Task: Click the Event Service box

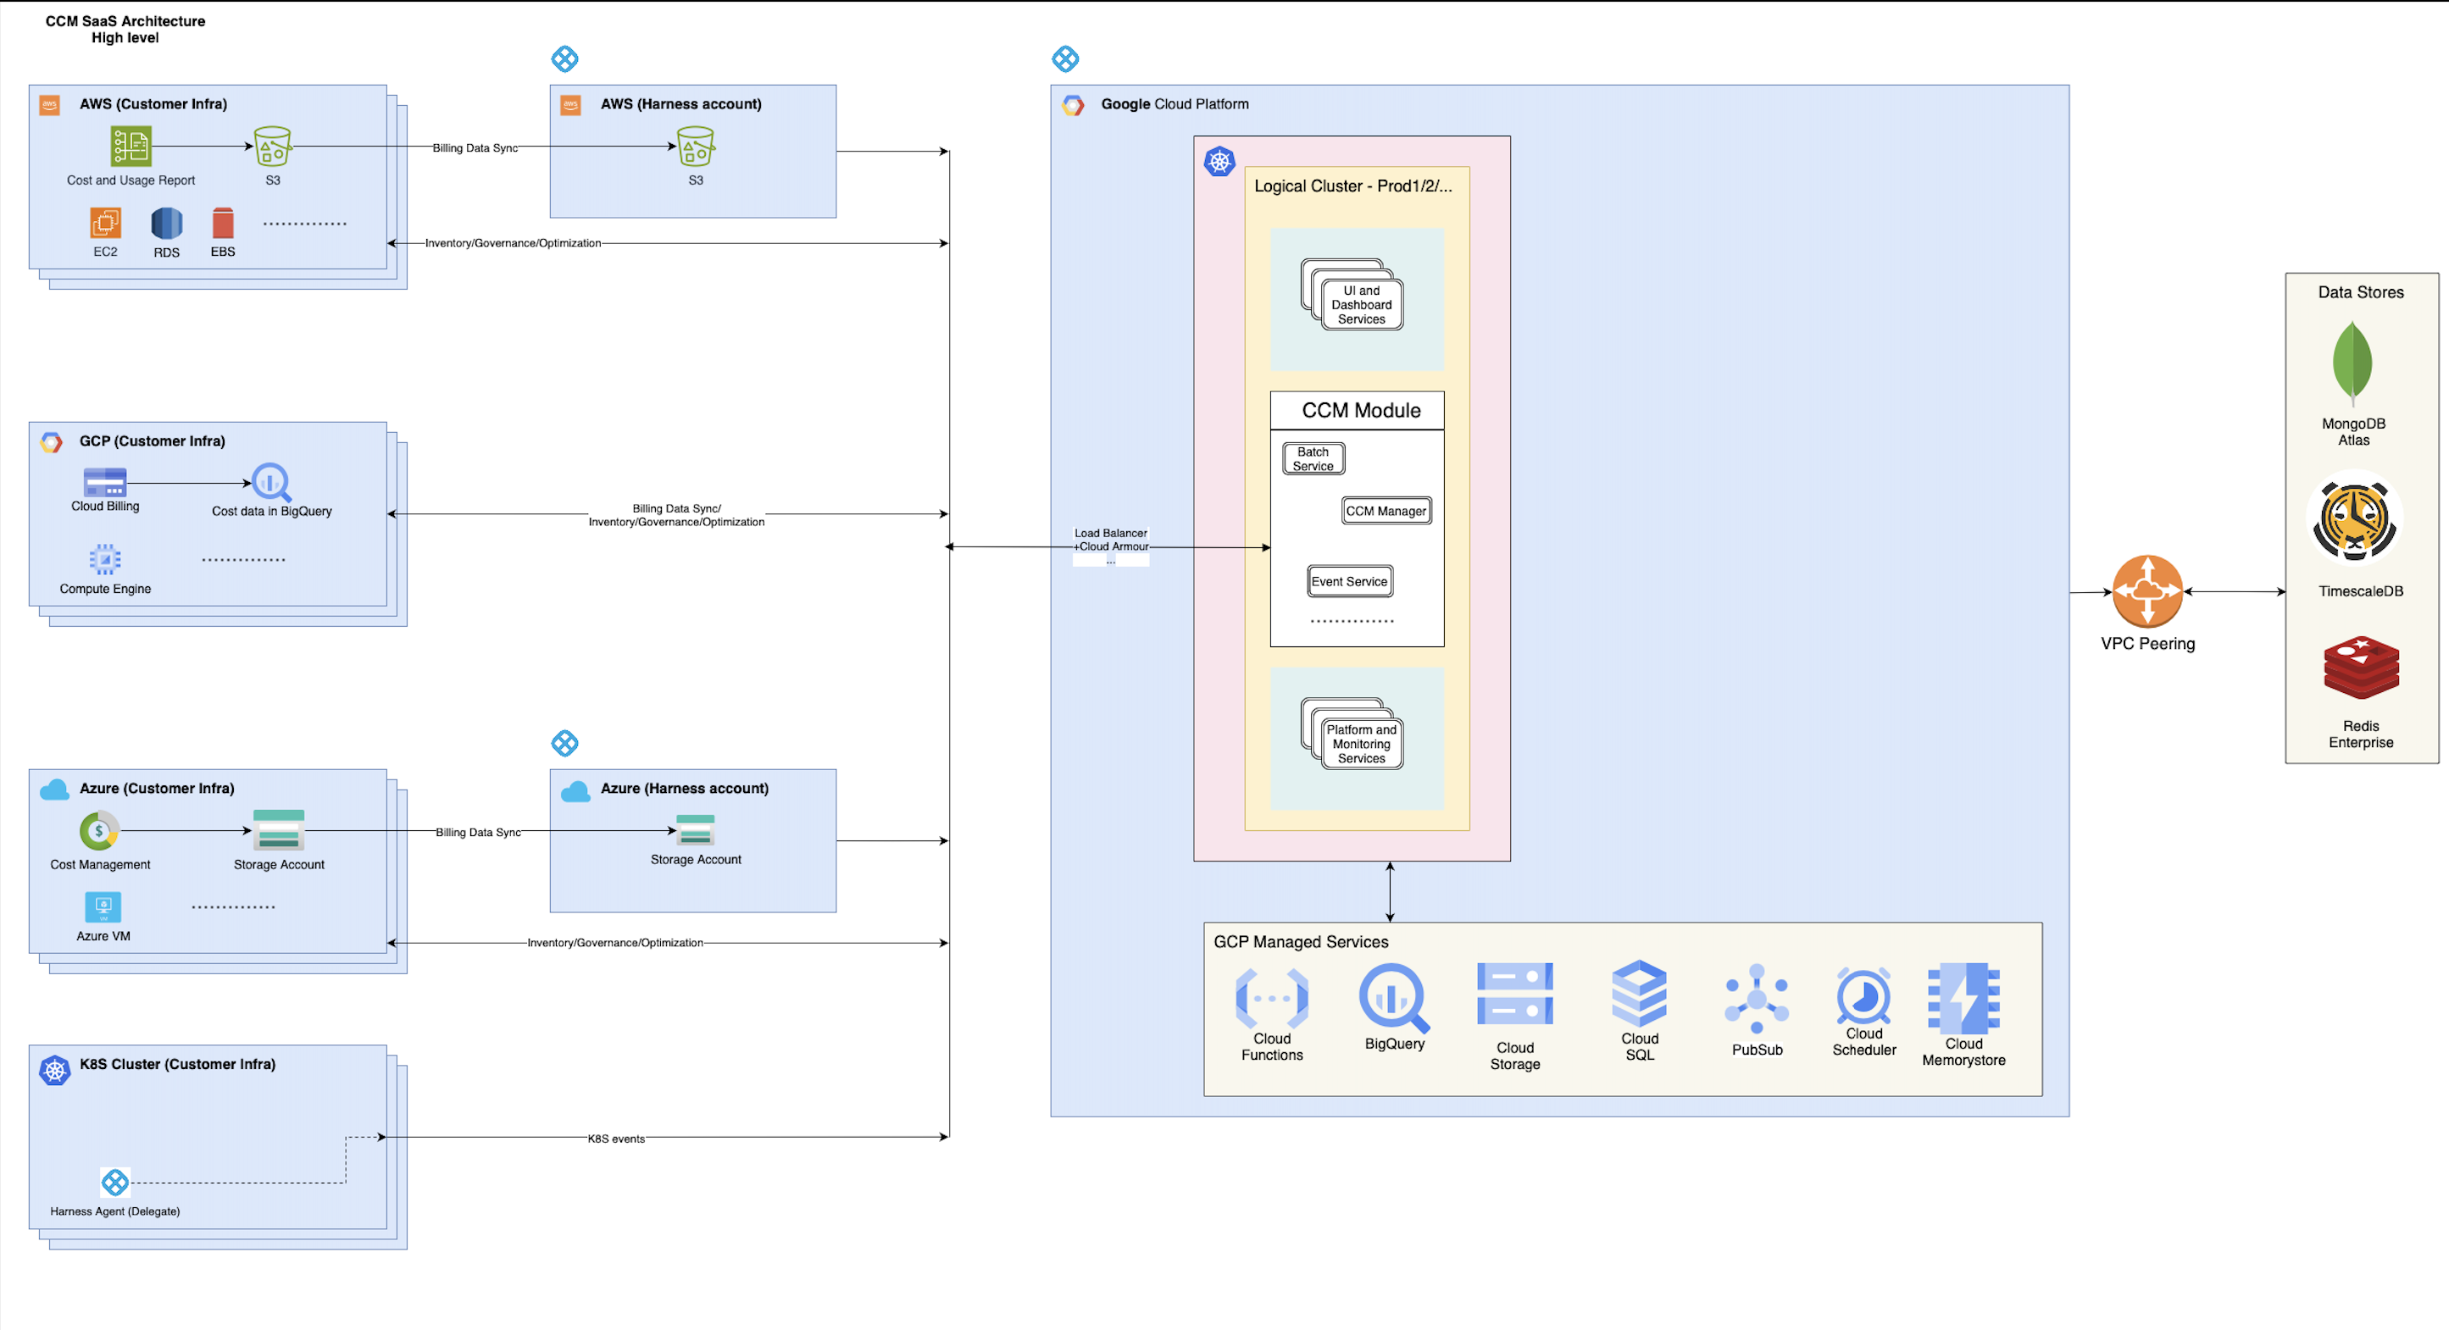Action: pos(1349,581)
